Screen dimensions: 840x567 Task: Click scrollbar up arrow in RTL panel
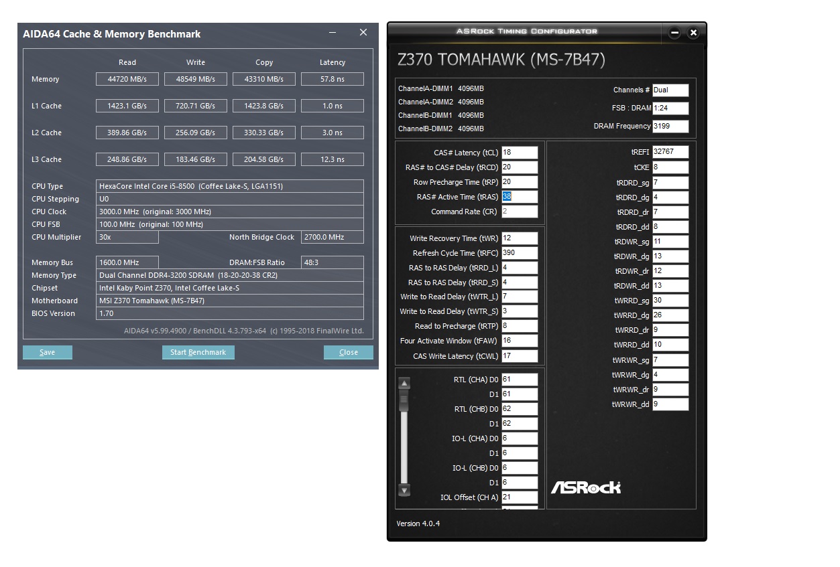pos(404,384)
